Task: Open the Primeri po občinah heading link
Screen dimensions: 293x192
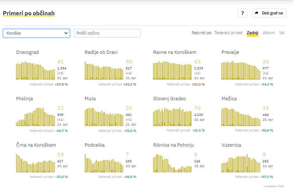Action: pyautogui.click(x=29, y=13)
